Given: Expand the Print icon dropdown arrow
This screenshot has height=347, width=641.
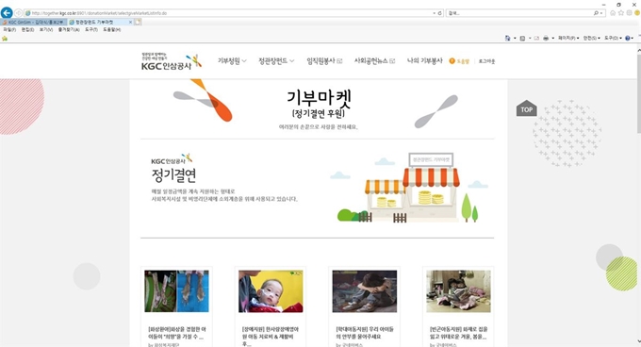Looking at the screenshot, I should coord(553,38).
